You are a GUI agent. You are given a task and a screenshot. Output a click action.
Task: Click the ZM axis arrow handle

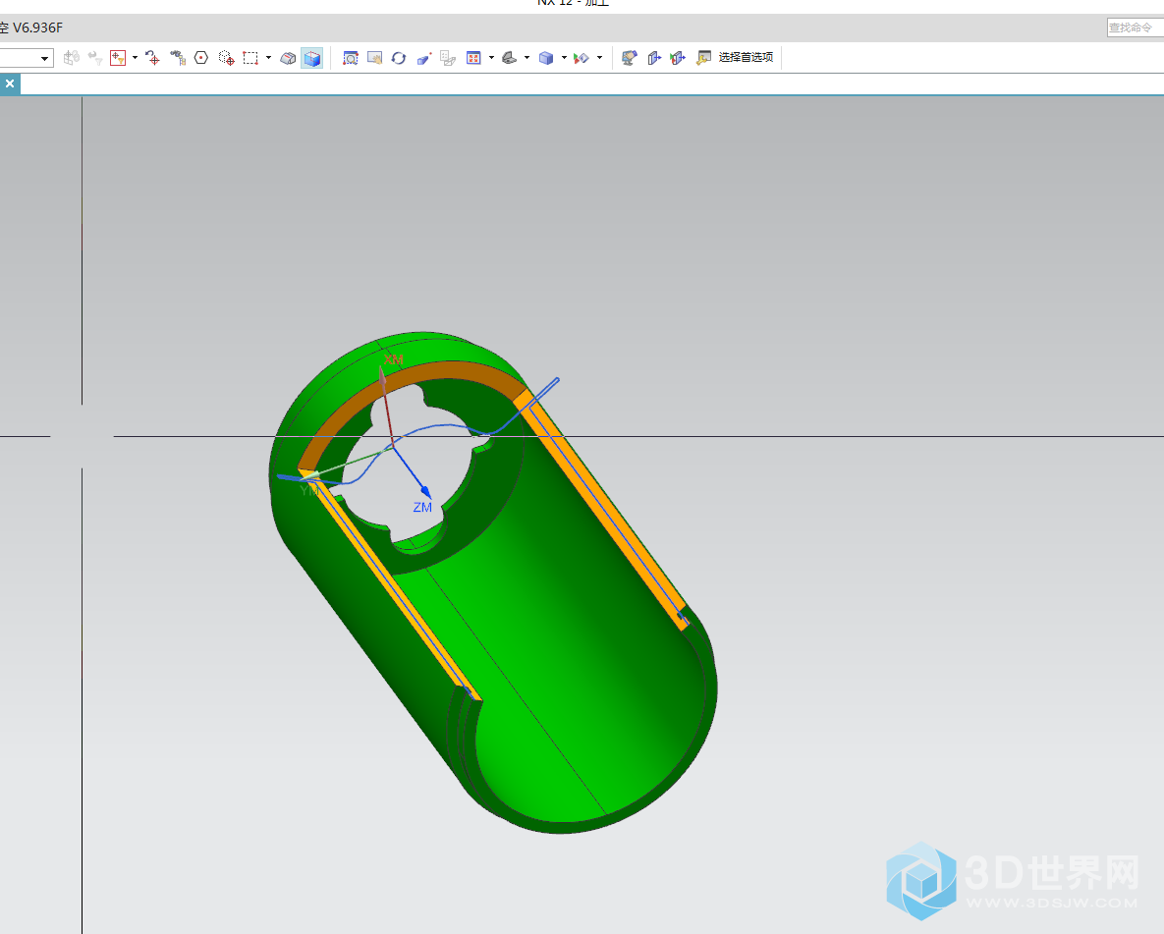(x=423, y=489)
